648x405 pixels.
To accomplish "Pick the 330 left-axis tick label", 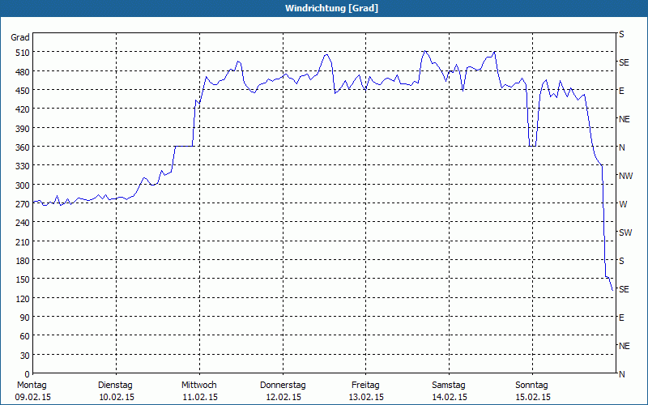I will click(23, 166).
